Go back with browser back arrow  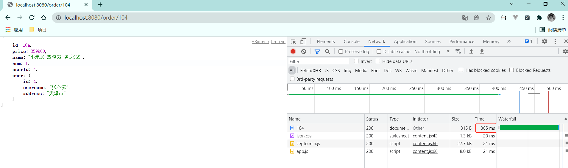tap(8, 18)
